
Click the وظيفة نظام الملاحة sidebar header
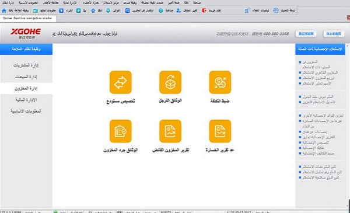26,49
